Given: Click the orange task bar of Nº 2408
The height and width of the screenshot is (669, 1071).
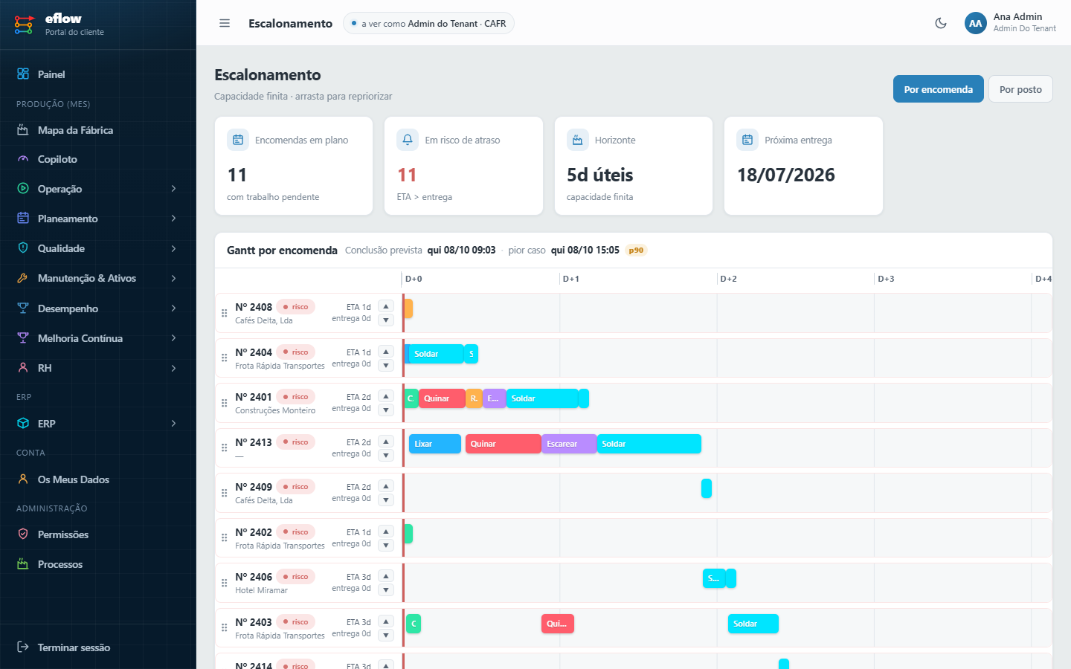Looking at the screenshot, I should pos(408,308).
